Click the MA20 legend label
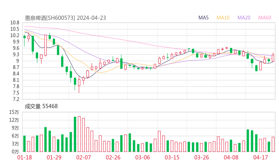This screenshot has height=166, width=279. [244, 18]
